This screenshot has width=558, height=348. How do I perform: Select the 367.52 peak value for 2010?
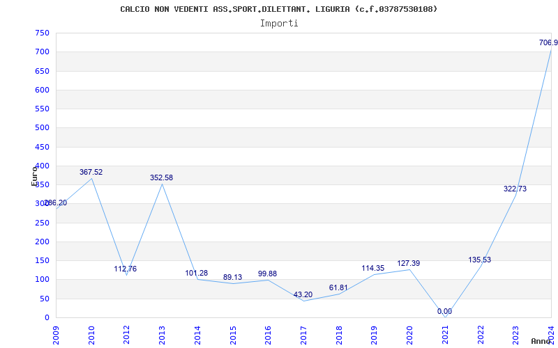pyautogui.click(x=91, y=172)
